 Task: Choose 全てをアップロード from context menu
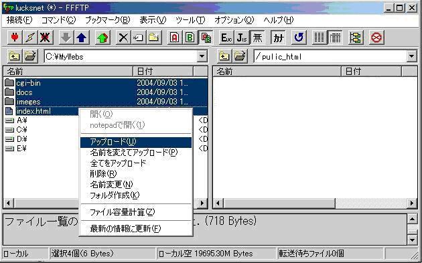[x=118, y=163]
